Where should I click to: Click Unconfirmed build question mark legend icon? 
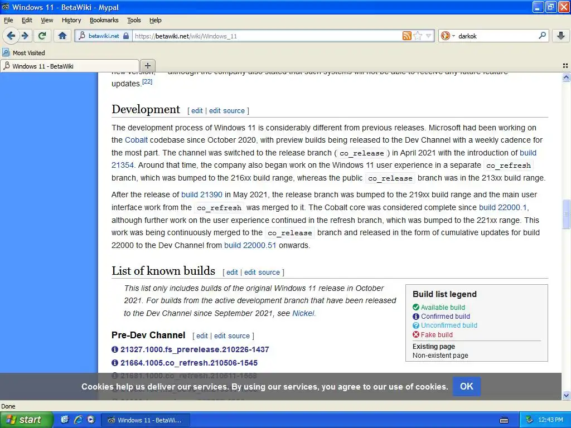pos(416,325)
